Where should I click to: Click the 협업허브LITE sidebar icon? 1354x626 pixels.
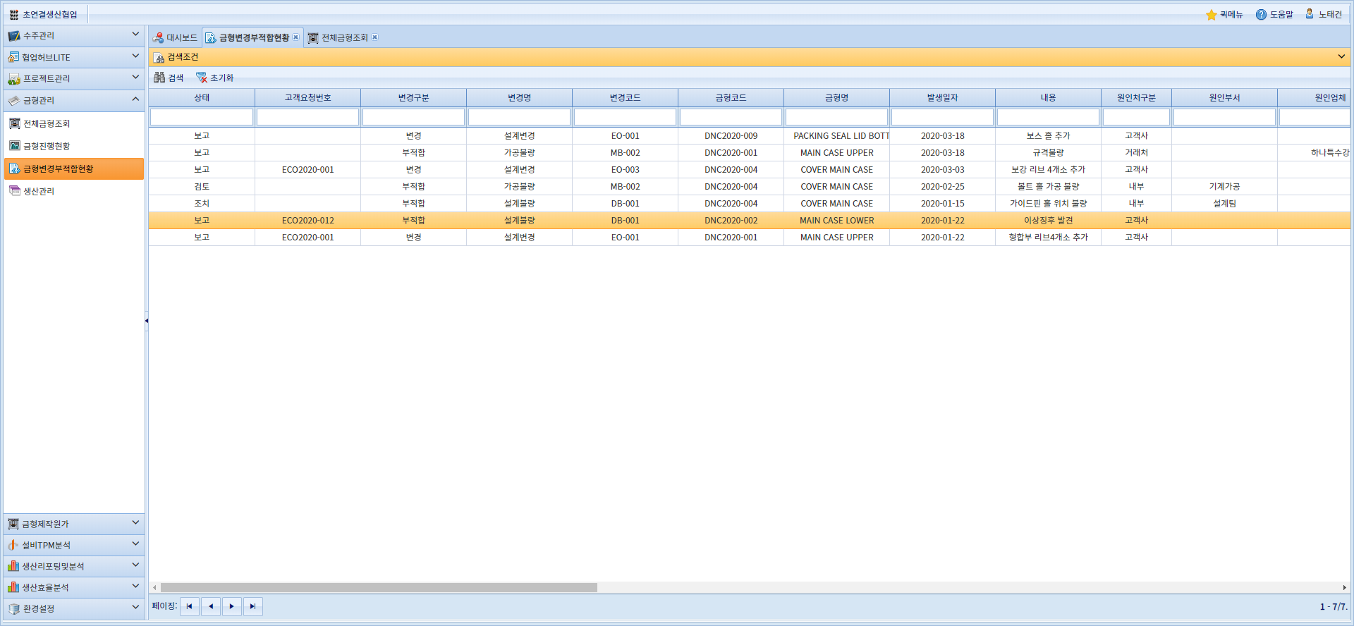click(x=13, y=57)
